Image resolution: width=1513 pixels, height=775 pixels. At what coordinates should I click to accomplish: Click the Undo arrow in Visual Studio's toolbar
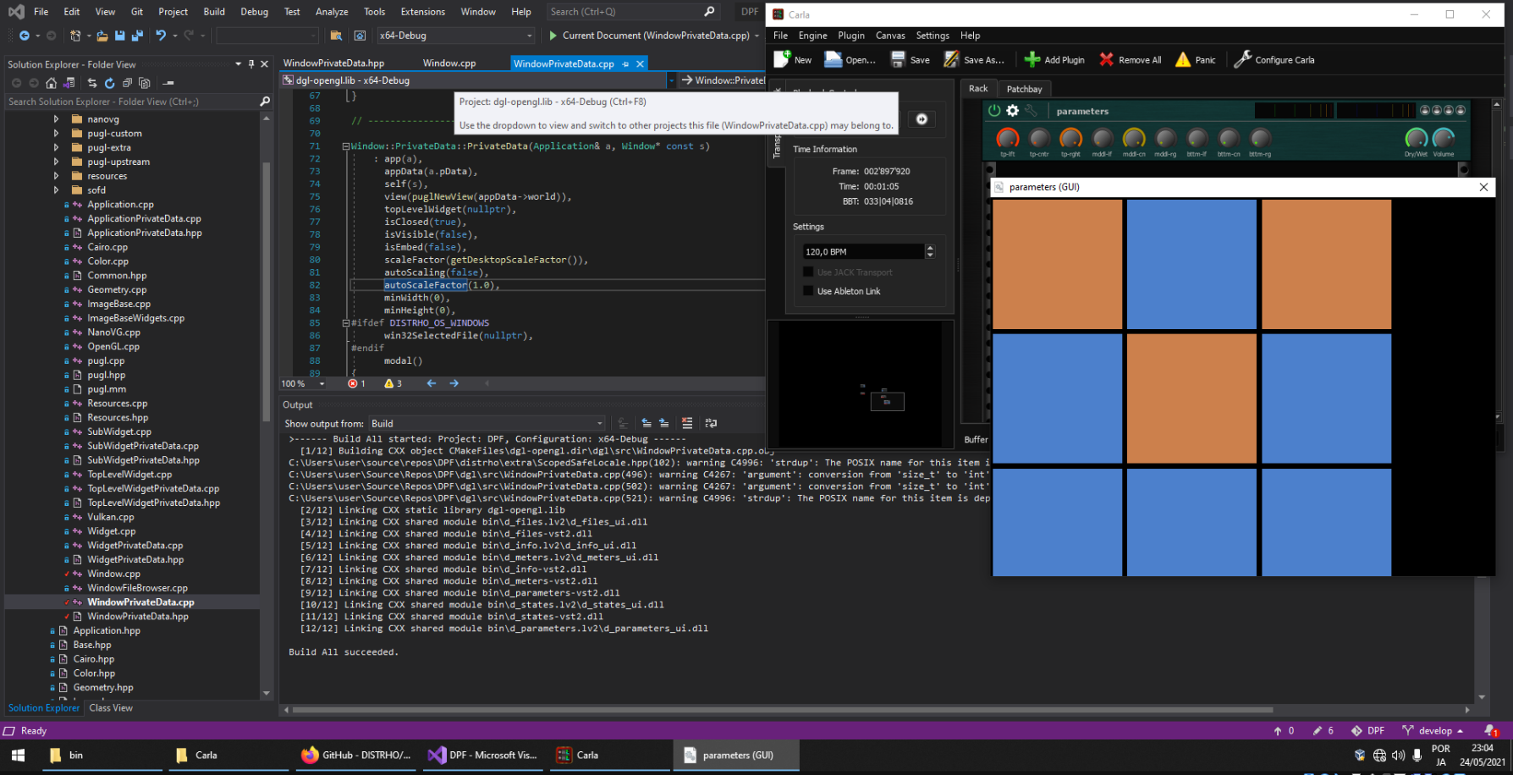pyautogui.click(x=161, y=36)
